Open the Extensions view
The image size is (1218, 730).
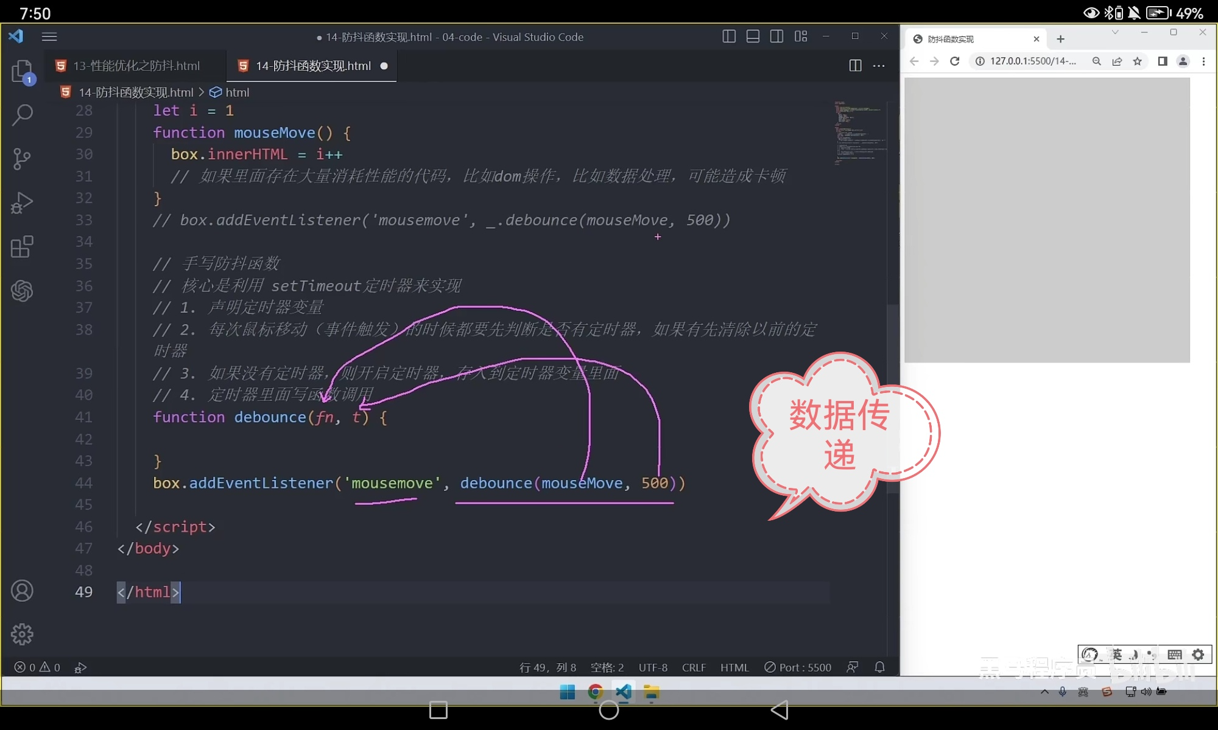click(x=22, y=247)
